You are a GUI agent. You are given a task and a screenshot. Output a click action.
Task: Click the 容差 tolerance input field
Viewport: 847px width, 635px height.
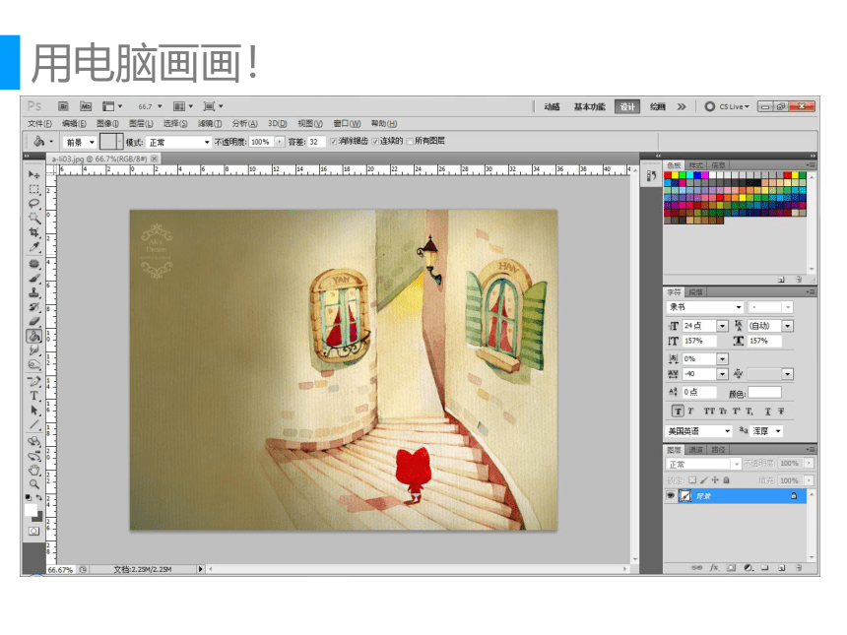[x=315, y=142]
